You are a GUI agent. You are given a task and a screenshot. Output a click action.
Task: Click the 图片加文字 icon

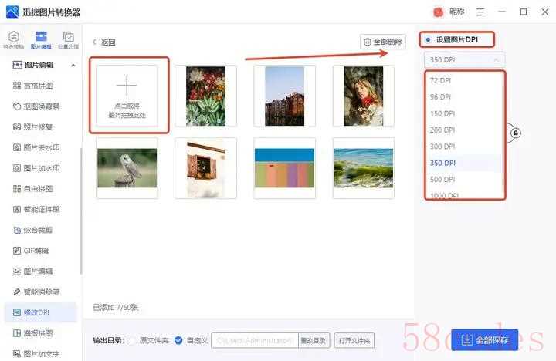click(17, 353)
